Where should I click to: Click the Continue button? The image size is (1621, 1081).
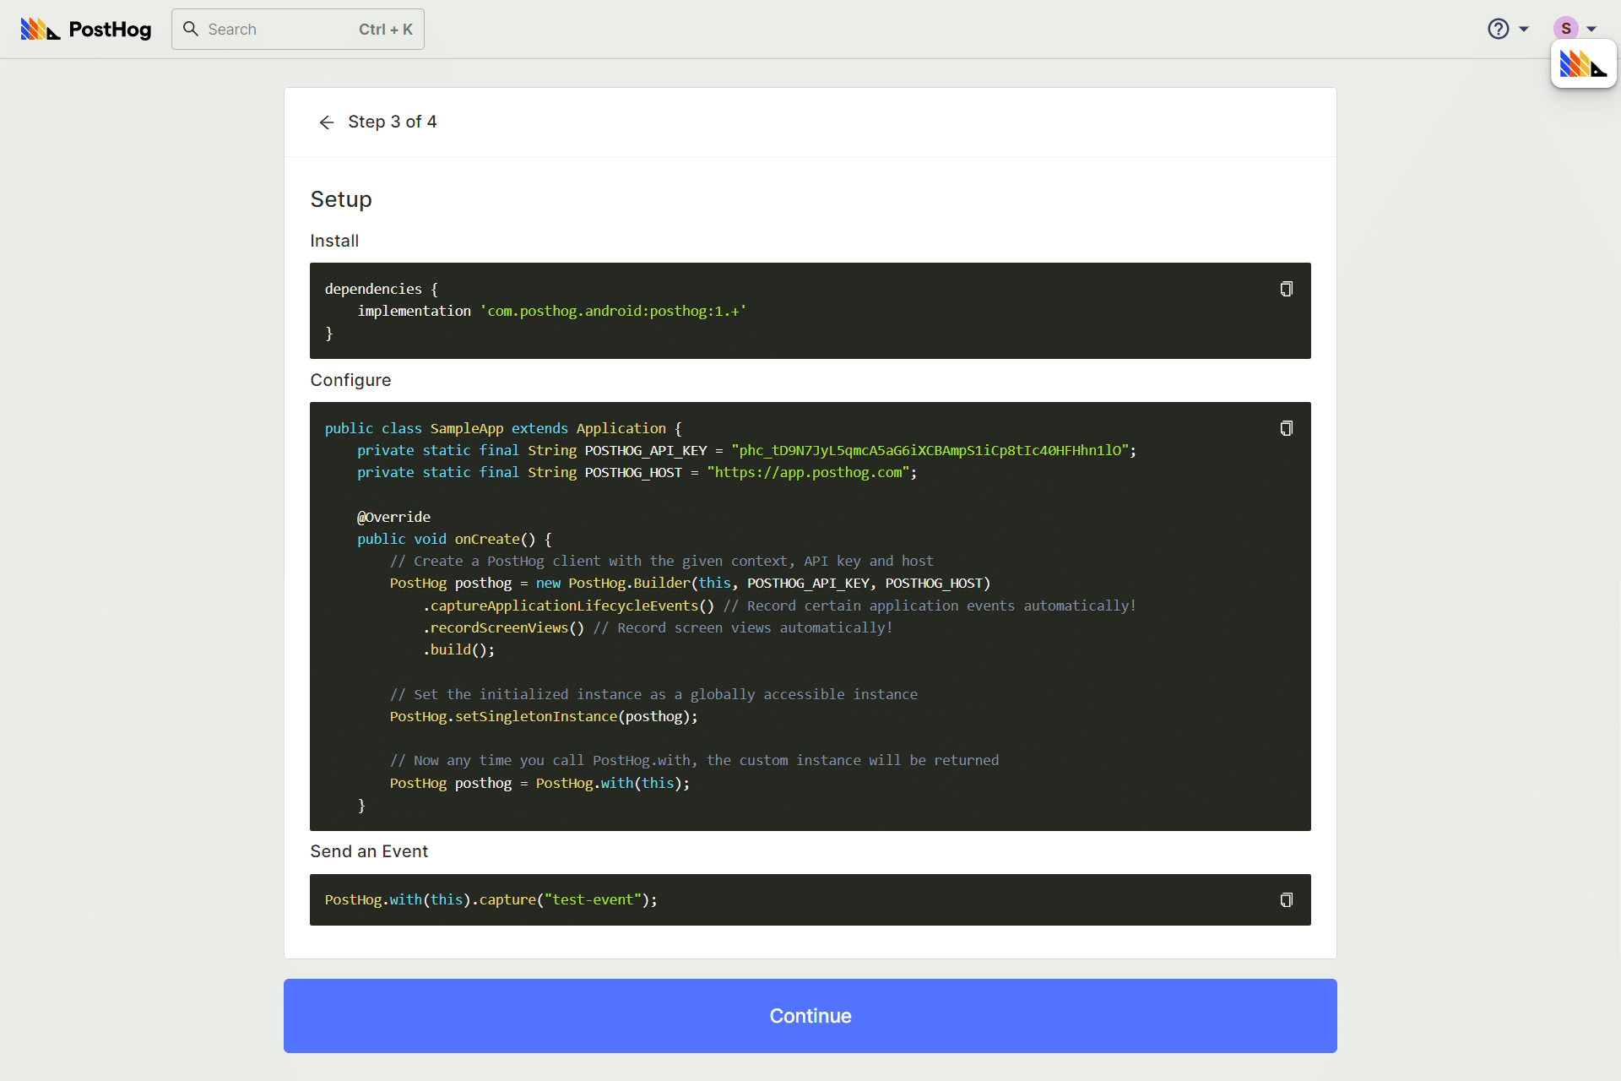[810, 1015]
